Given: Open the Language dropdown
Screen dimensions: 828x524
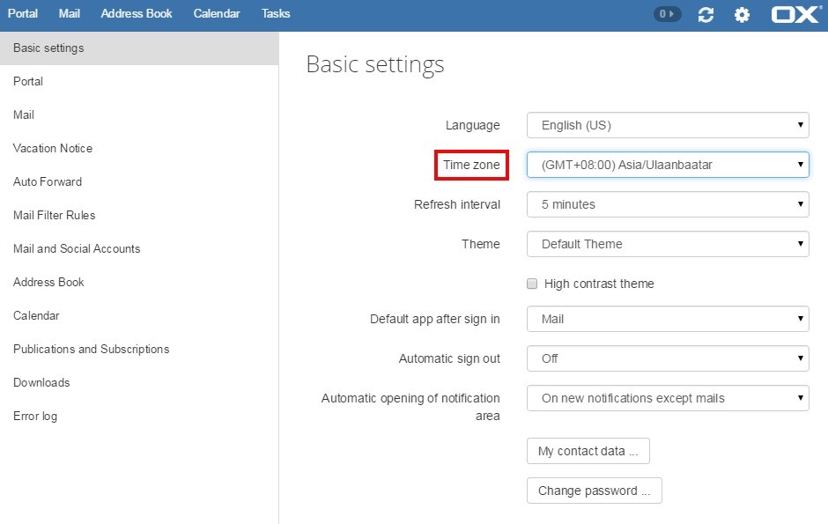Looking at the screenshot, I should [668, 125].
